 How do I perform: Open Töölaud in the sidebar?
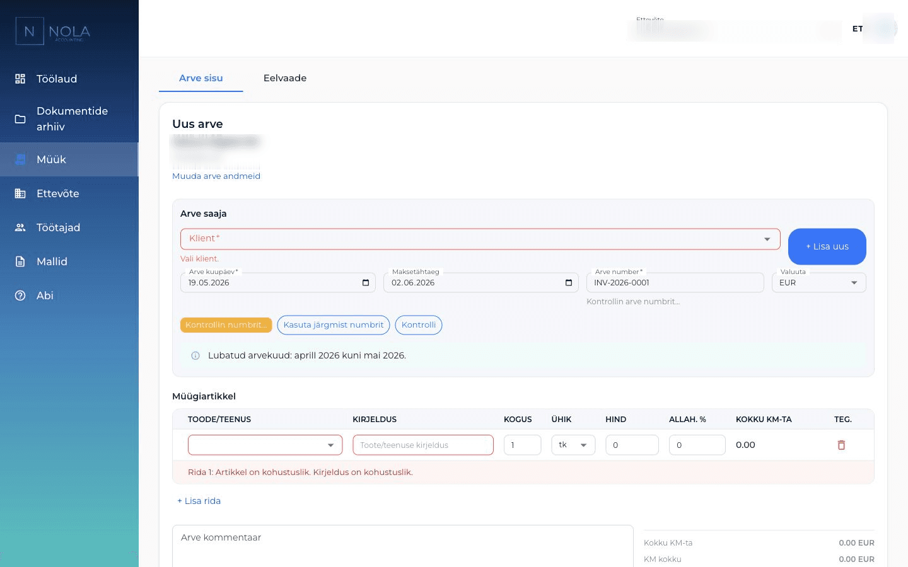69,79
